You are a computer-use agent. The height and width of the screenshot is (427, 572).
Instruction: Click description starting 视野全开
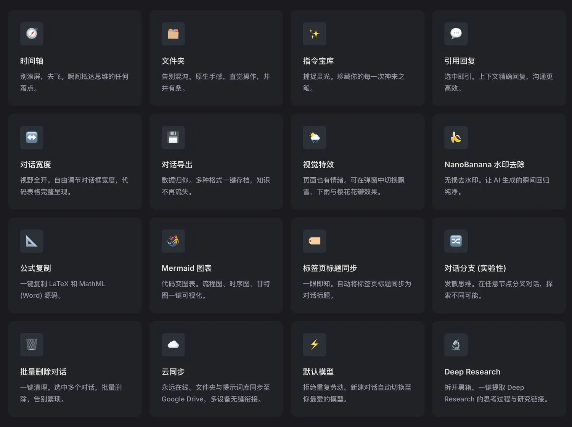tap(74, 186)
